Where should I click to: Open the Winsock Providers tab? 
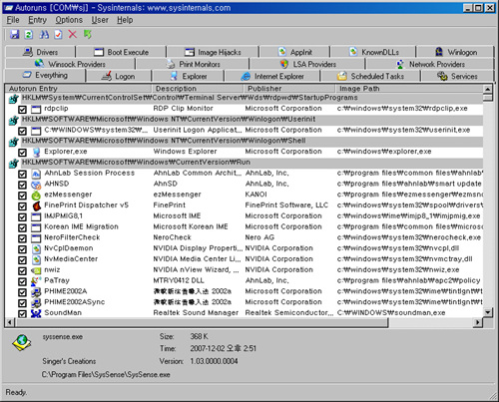point(70,64)
